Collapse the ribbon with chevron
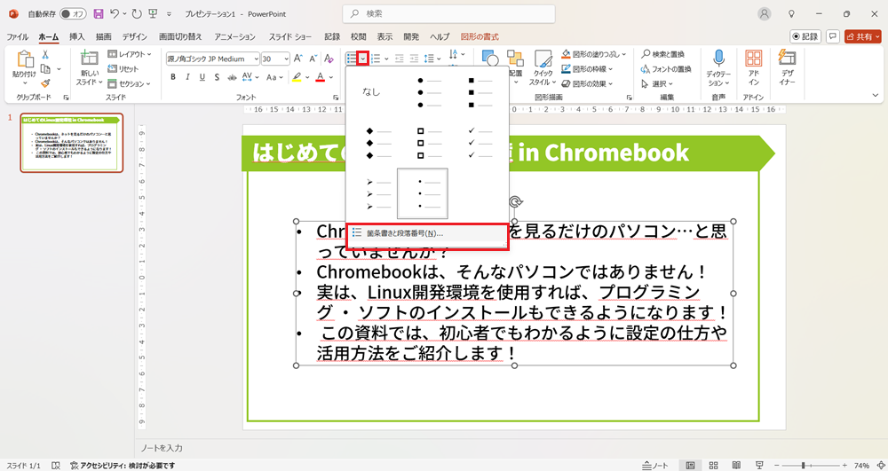Viewport: 888px width, 471px height. pos(875,96)
